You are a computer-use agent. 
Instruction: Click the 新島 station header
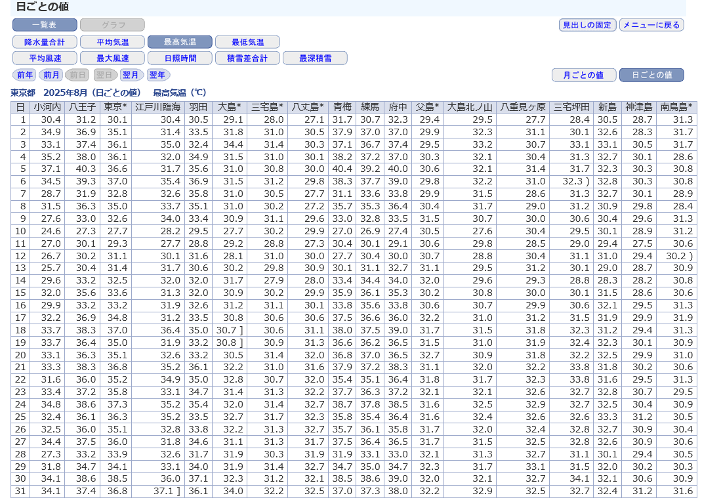coord(607,107)
